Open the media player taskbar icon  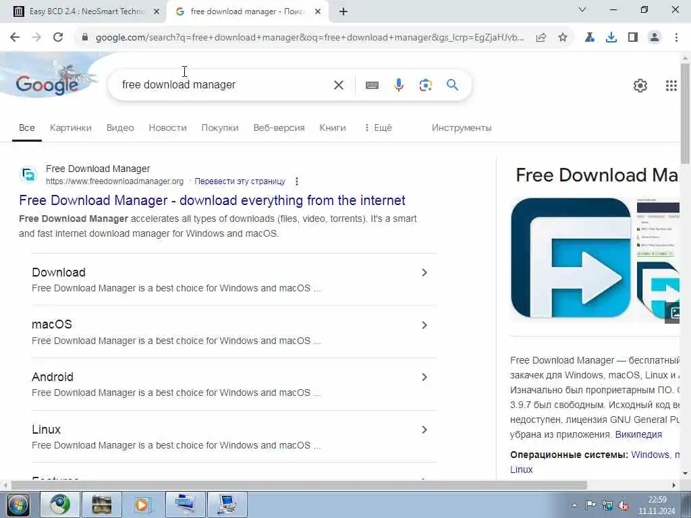click(x=142, y=505)
